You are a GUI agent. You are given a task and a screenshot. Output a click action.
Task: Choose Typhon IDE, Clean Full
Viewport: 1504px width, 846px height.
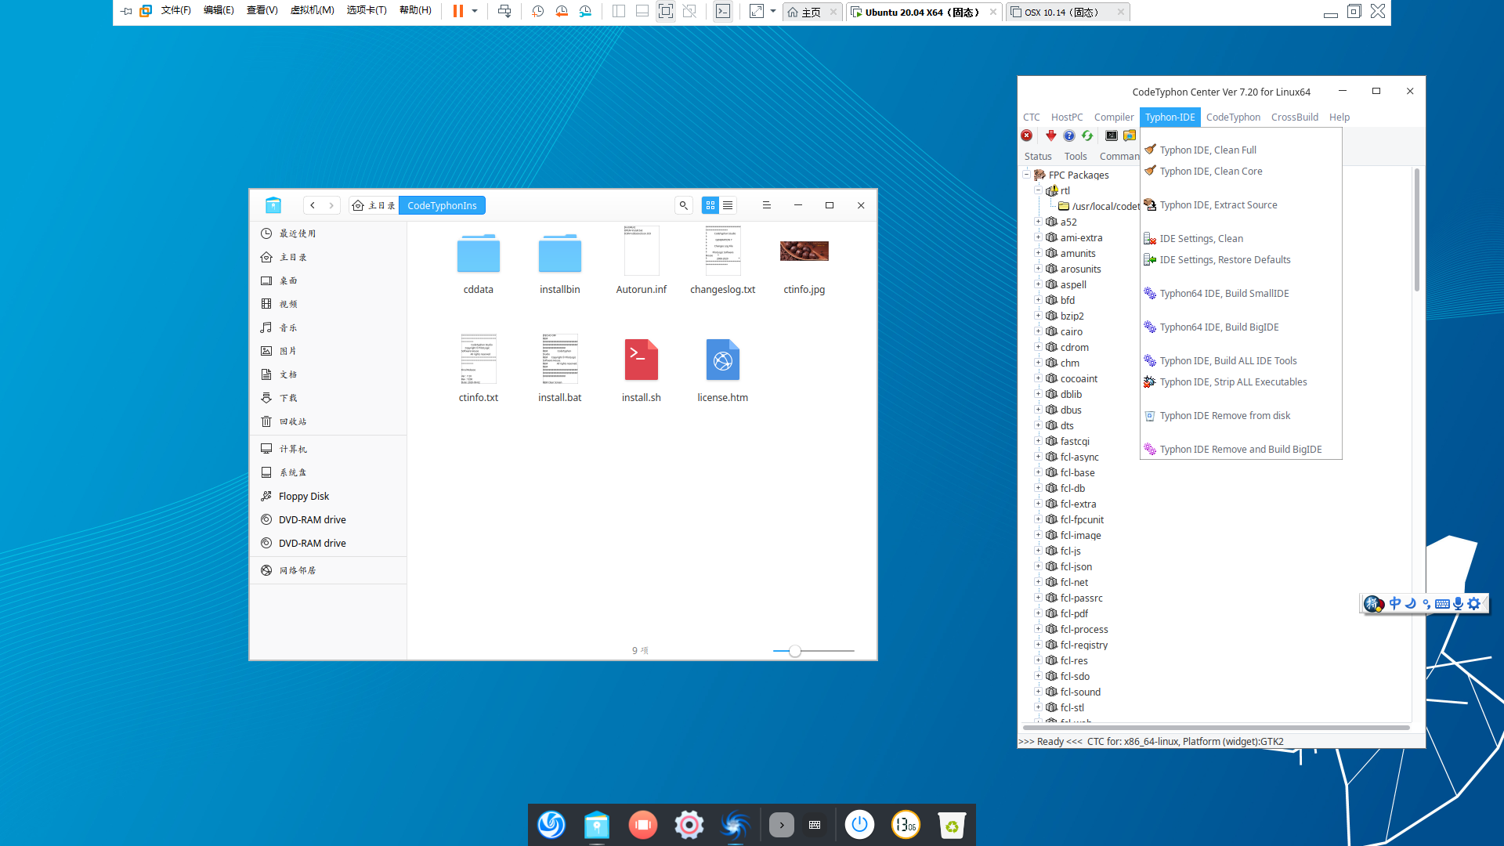point(1241,150)
